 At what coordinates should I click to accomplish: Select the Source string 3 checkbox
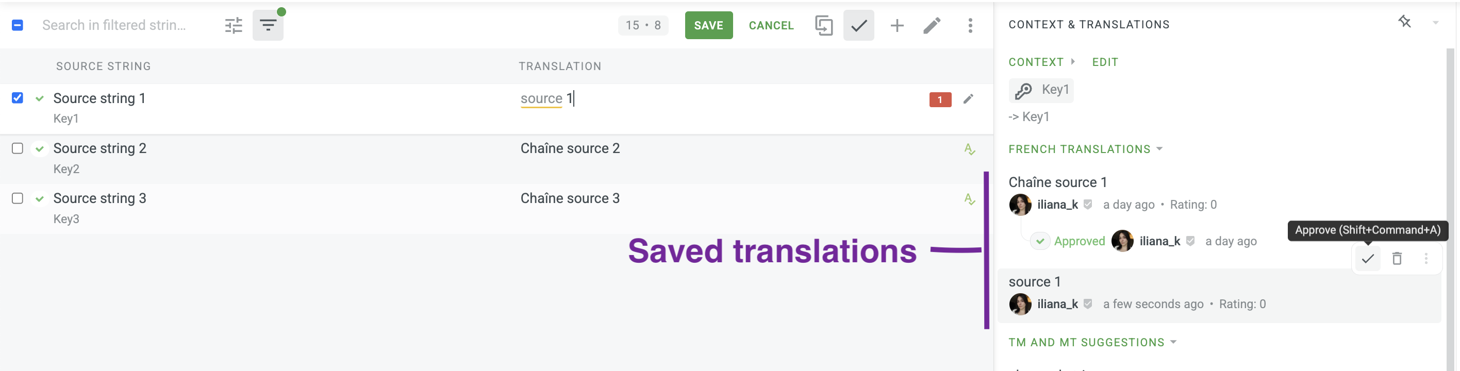(x=18, y=198)
